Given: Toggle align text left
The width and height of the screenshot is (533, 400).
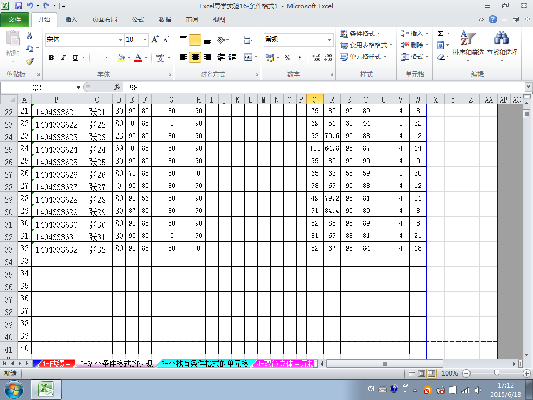Looking at the screenshot, I should 183,57.
